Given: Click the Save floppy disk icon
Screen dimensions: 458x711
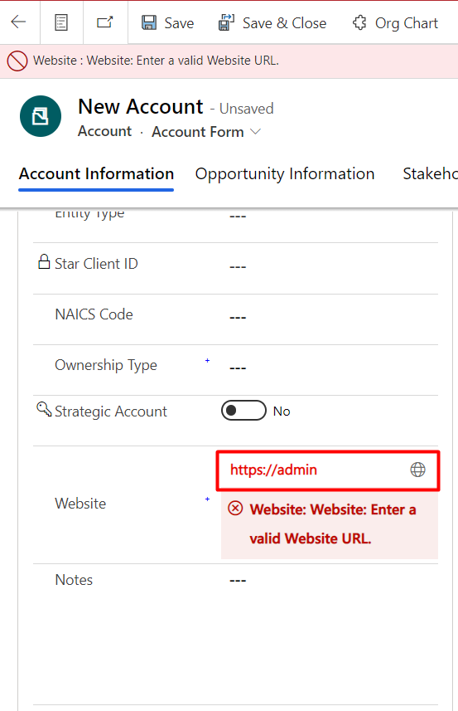Looking at the screenshot, I should [x=149, y=22].
